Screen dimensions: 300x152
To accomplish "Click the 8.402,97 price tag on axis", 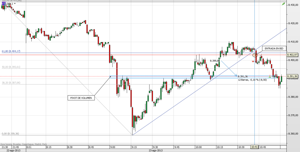I will click(293, 55).
